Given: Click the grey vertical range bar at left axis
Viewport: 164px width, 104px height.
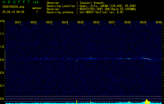Looking at the screenshot, I should pyautogui.click(x=5, y=60).
